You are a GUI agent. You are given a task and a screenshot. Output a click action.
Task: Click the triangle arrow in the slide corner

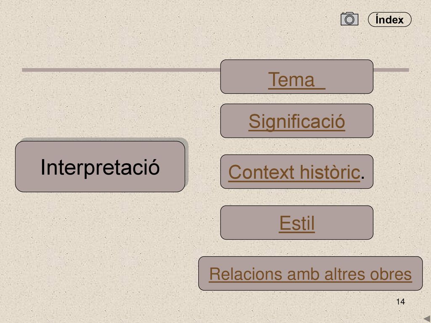[427, 319]
